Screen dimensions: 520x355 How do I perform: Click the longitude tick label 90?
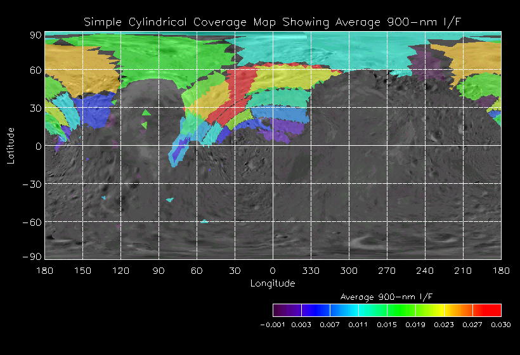159,271
